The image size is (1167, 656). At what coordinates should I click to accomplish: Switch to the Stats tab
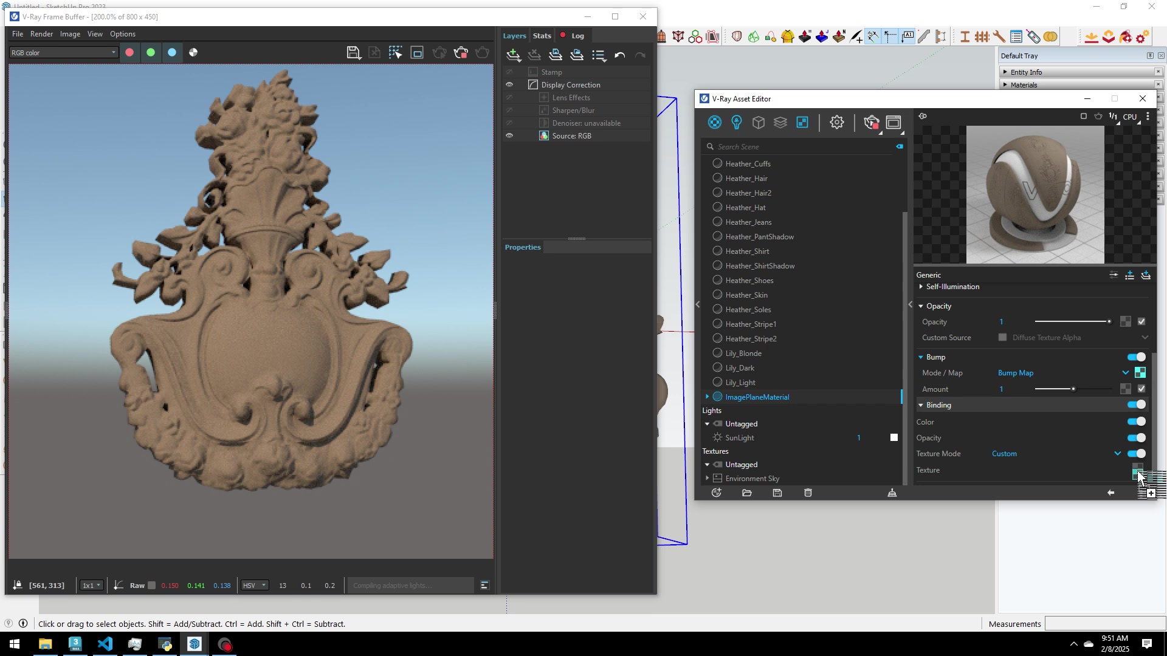pyautogui.click(x=542, y=35)
